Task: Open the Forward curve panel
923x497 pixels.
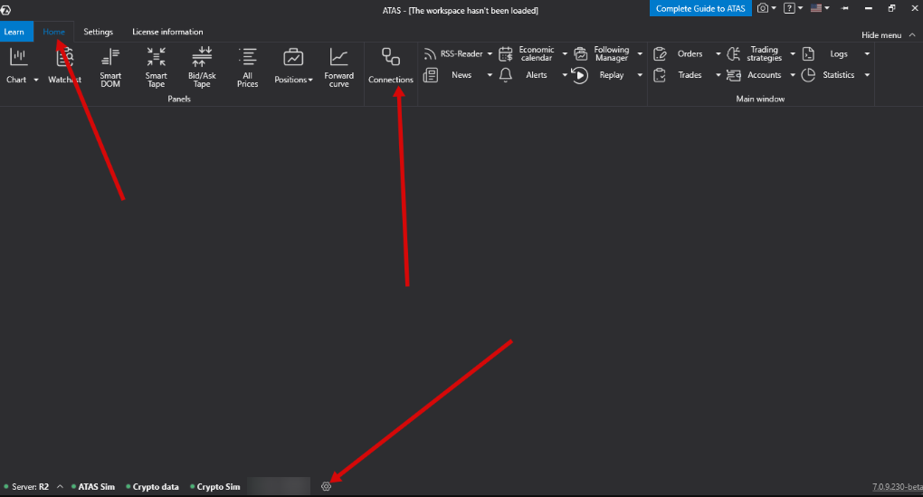Action: click(x=338, y=67)
